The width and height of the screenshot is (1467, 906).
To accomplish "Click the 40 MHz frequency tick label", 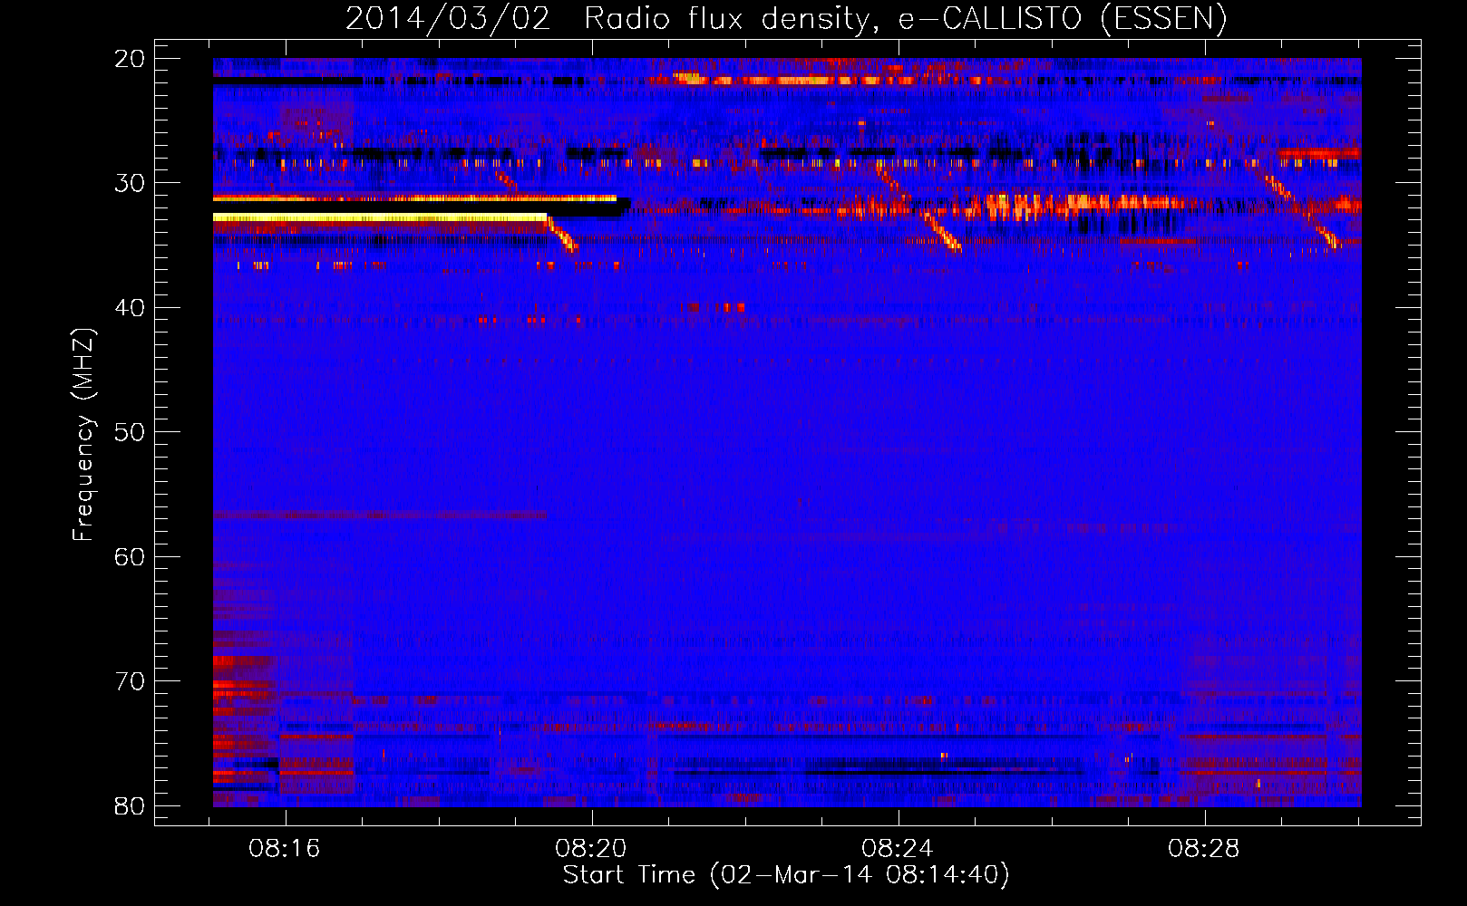I will click(x=130, y=308).
